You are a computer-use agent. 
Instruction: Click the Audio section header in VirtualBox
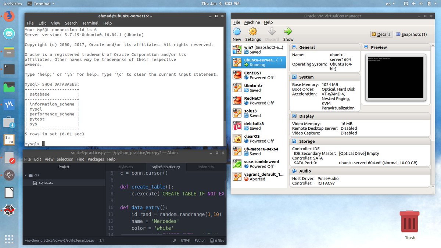360,171
